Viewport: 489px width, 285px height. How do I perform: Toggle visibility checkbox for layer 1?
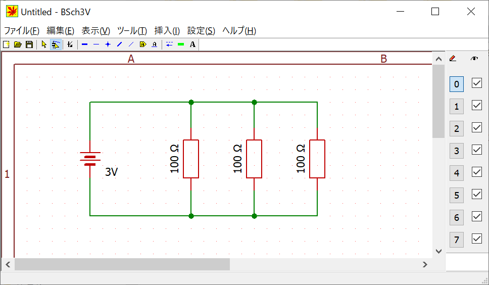pos(477,105)
